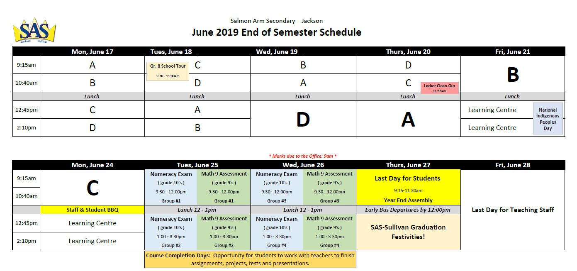Select the red Marks due to the Office text
Viewport: 577px width, 271px height.
tap(302, 156)
